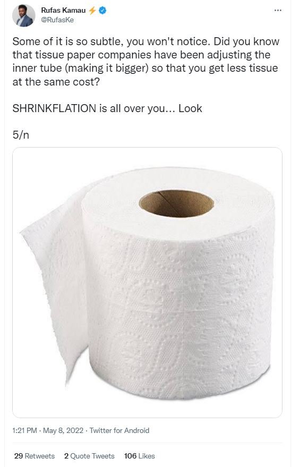The image size is (300, 467).
Task: Click the tweet paragraph about tissue paper companies
Action: [x=146, y=61]
